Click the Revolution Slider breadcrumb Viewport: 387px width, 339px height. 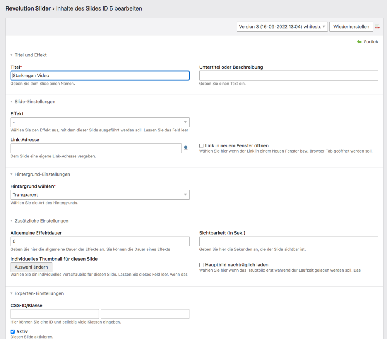pyautogui.click(x=28, y=8)
